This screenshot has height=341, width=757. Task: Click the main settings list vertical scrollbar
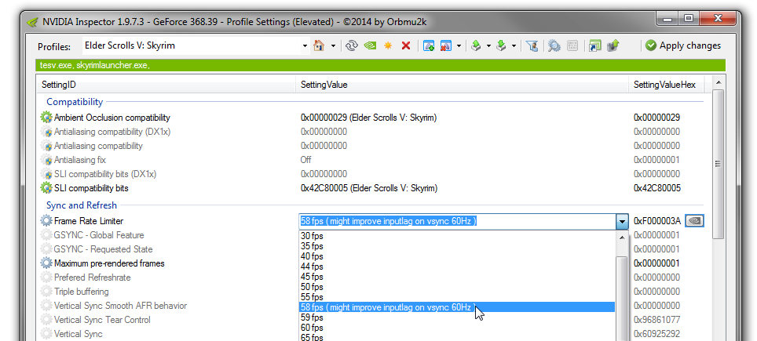[718, 163]
